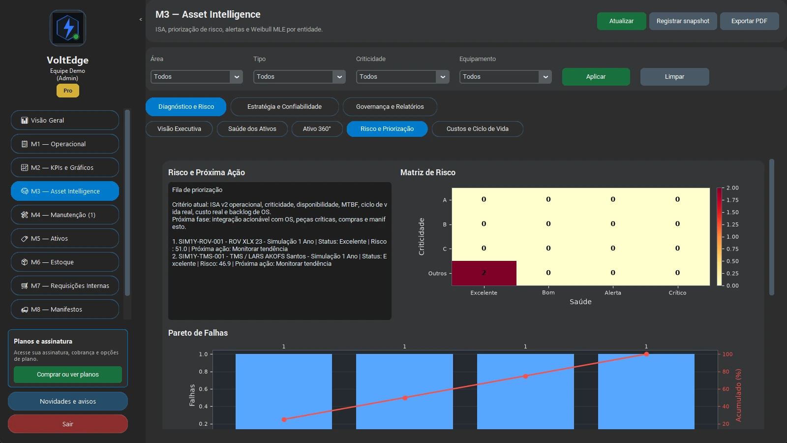Click the Pareto cumulative point at 100
Screen dimensions: 787x443
646,354
